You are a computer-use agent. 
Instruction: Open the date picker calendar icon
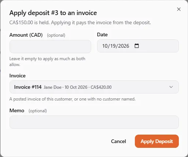[x=137, y=46]
